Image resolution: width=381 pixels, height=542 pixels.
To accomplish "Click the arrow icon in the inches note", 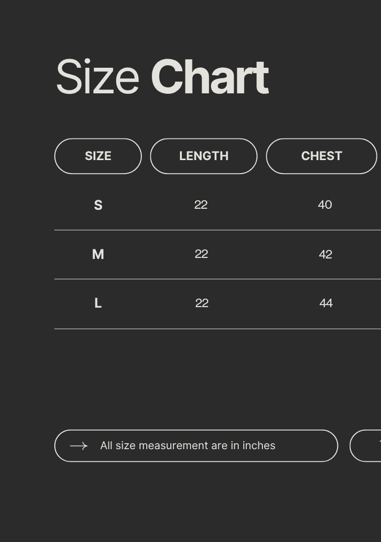I will (x=78, y=446).
